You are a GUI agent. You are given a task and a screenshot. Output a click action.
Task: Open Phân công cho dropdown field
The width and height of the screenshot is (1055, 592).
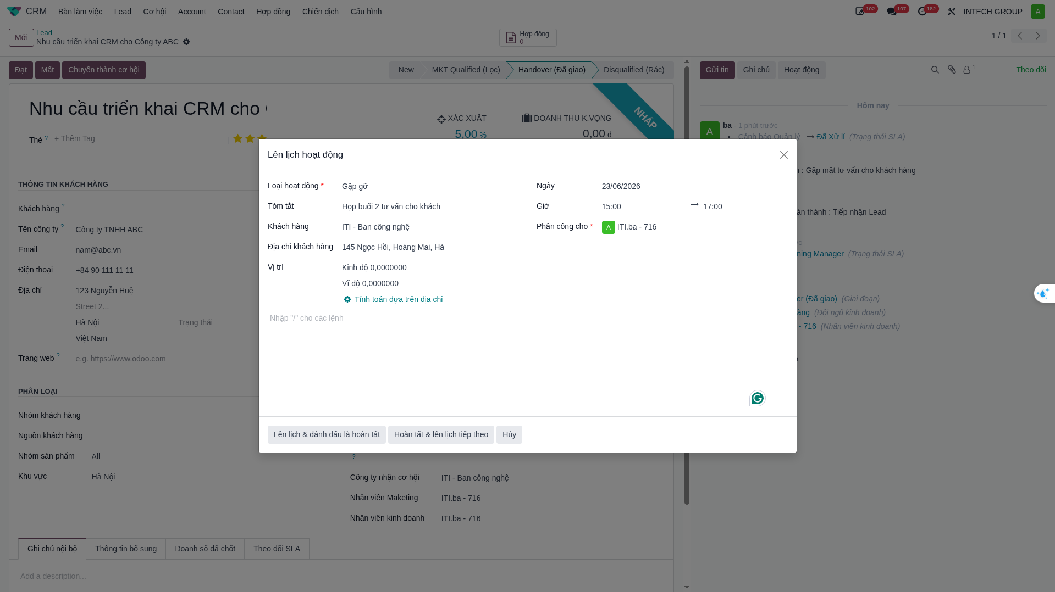pyautogui.click(x=695, y=227)
